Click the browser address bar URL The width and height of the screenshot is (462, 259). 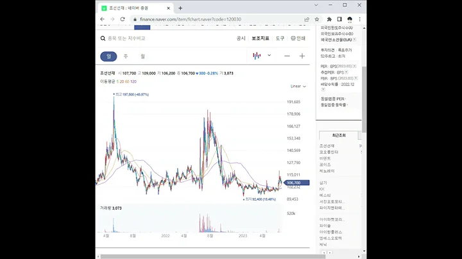click(x=191, y=19)
